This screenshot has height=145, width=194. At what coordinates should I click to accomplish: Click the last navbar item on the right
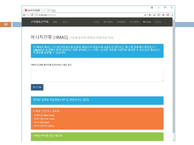coord(158,22)
